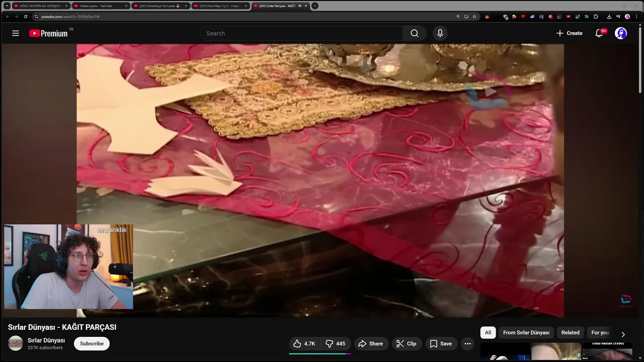The height and width of the screenshot is (362, 644).
Task: Save the video to a playlist
Action: [x=441, y=343]
